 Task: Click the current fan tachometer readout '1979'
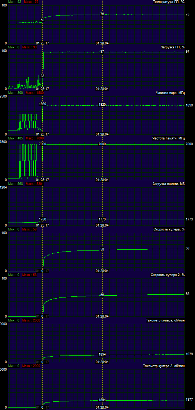click(x=189, y=354)
